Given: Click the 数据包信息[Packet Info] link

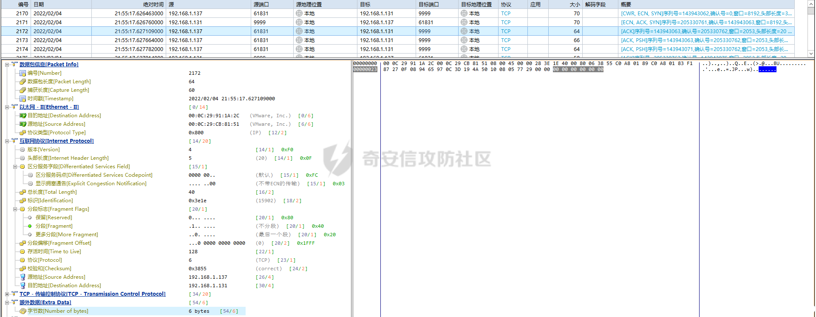Looking at the screenshot, I should [49, 65].
